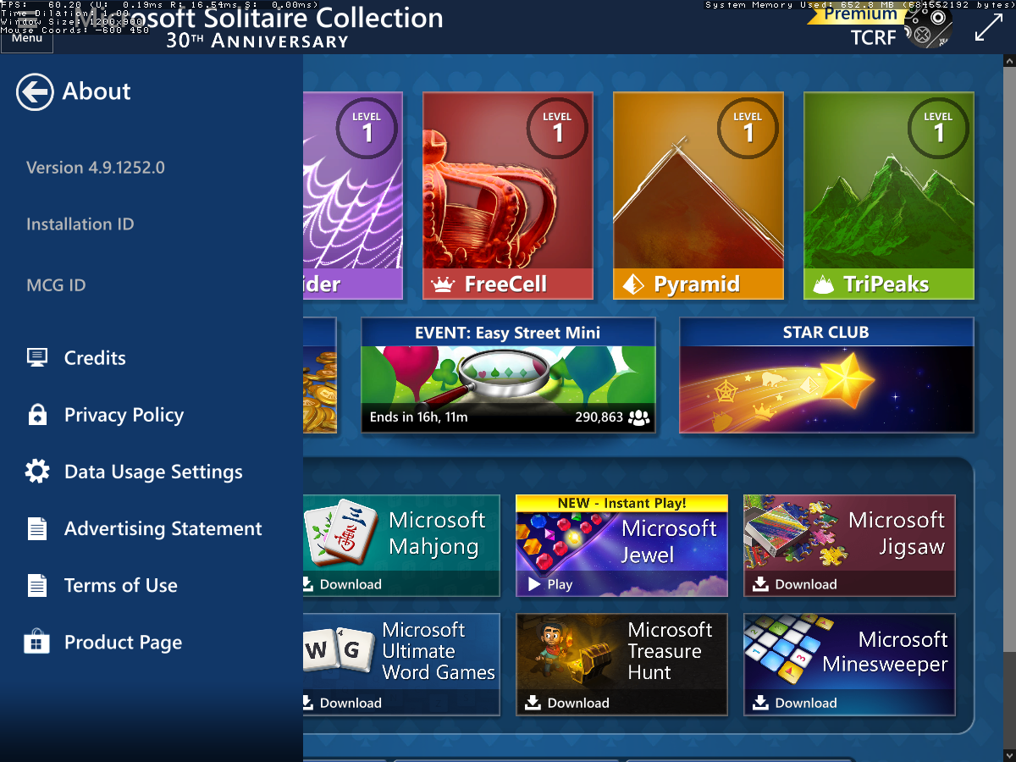Toggle fullscreen with the diagonal arrows icon
Image resolution: width=1016 pixels, height=762 pixels.
[x=989, y=27]
